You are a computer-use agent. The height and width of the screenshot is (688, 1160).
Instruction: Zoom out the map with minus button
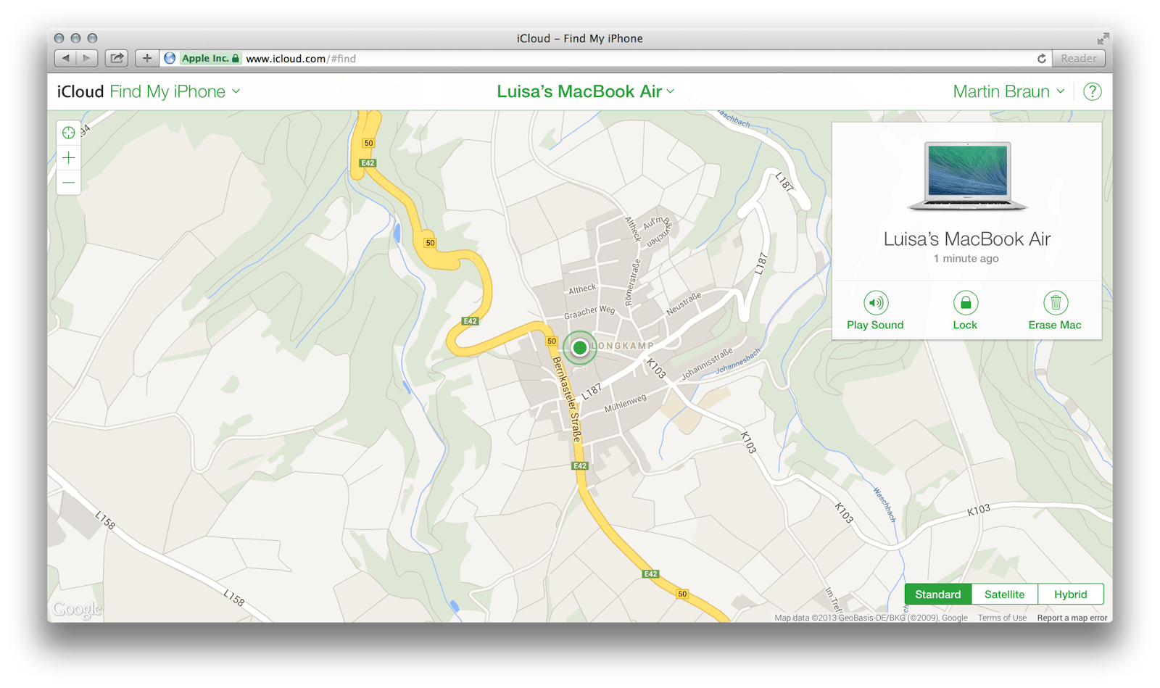pyautogui.click(x=69, y=183)
